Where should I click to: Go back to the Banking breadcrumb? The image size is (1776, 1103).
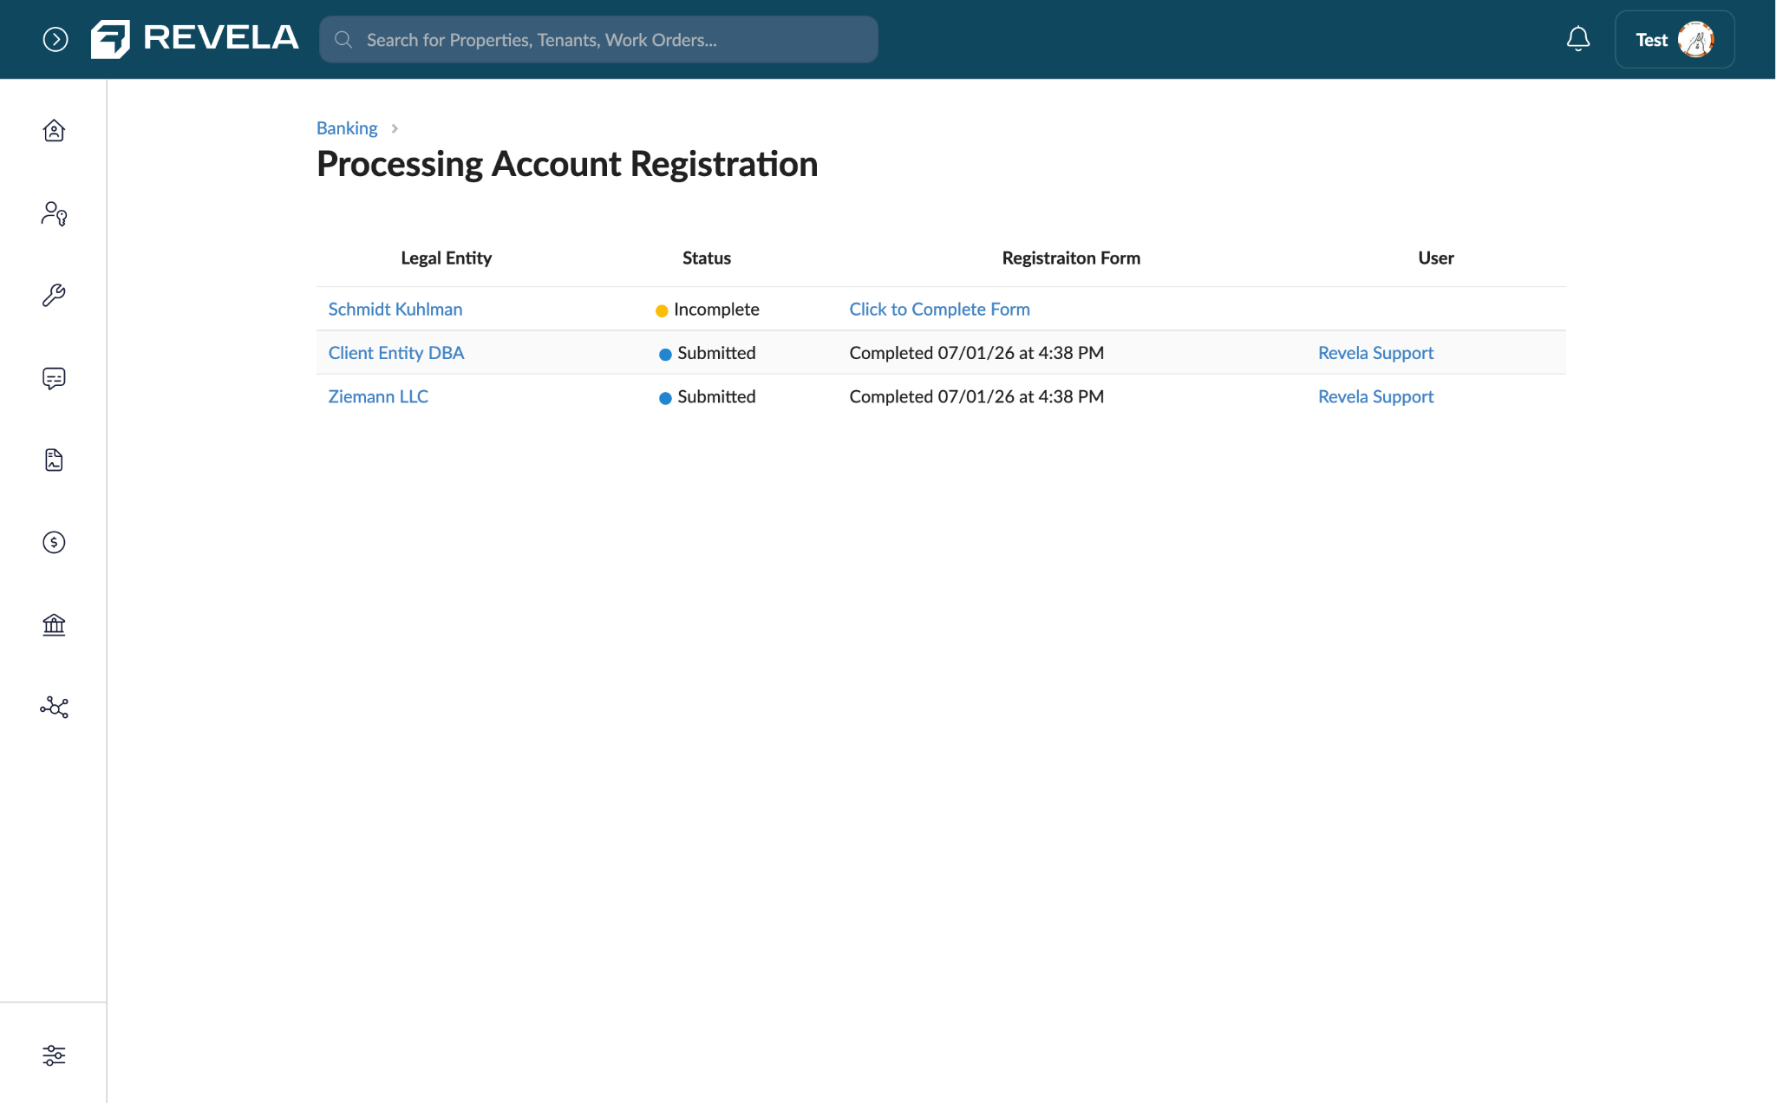pyautogui.click(x=347, y=127)
